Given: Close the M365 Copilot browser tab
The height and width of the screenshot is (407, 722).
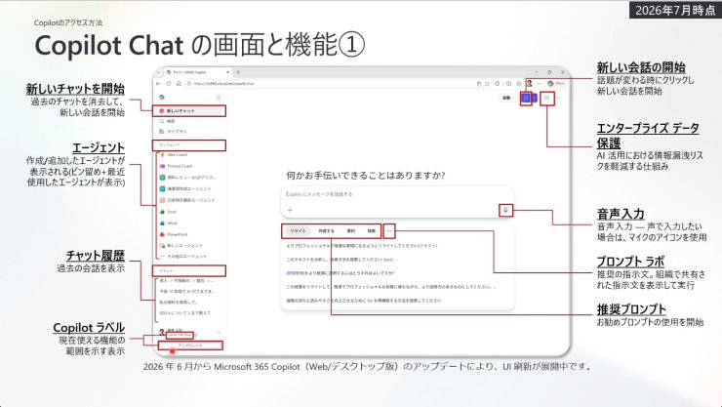Looking at the screenshot, I should click(x=228, y=72).
